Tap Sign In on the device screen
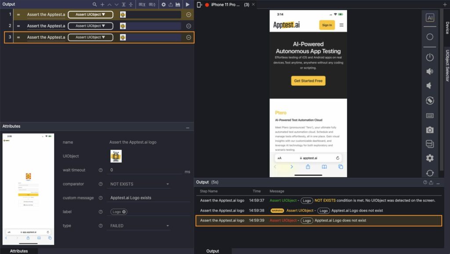This screenshot has height=254, width=450. click(x=327, y=25)
